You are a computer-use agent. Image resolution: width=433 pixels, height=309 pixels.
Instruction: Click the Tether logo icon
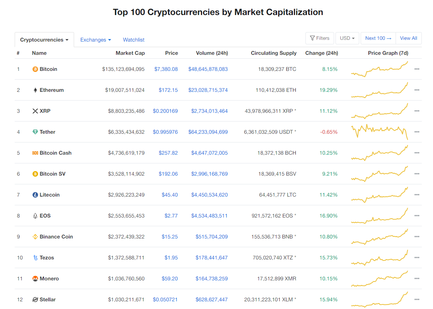35,132
